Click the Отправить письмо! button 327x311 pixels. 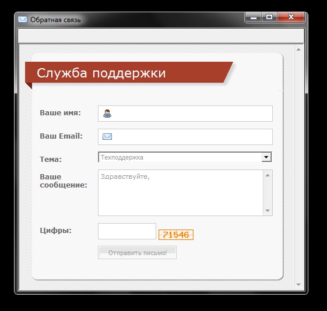[137, 253]
